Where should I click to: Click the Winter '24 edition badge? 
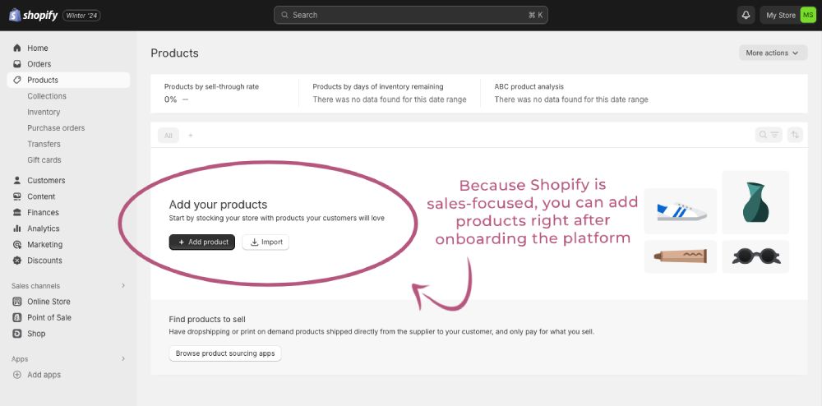click(x=81, y=15)
